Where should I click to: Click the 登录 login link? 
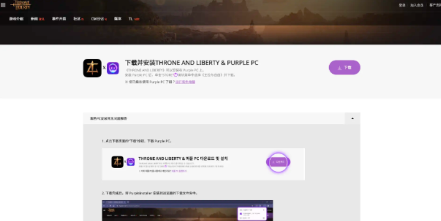coord(402,5)
